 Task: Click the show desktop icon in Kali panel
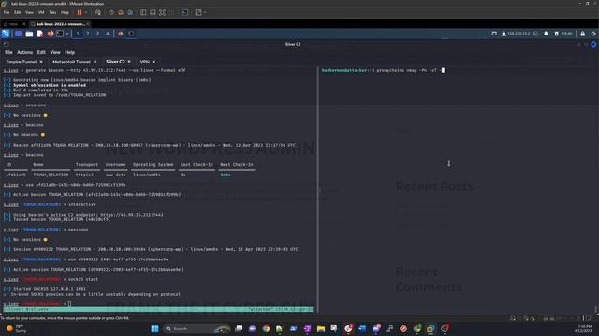click(19, 34)
